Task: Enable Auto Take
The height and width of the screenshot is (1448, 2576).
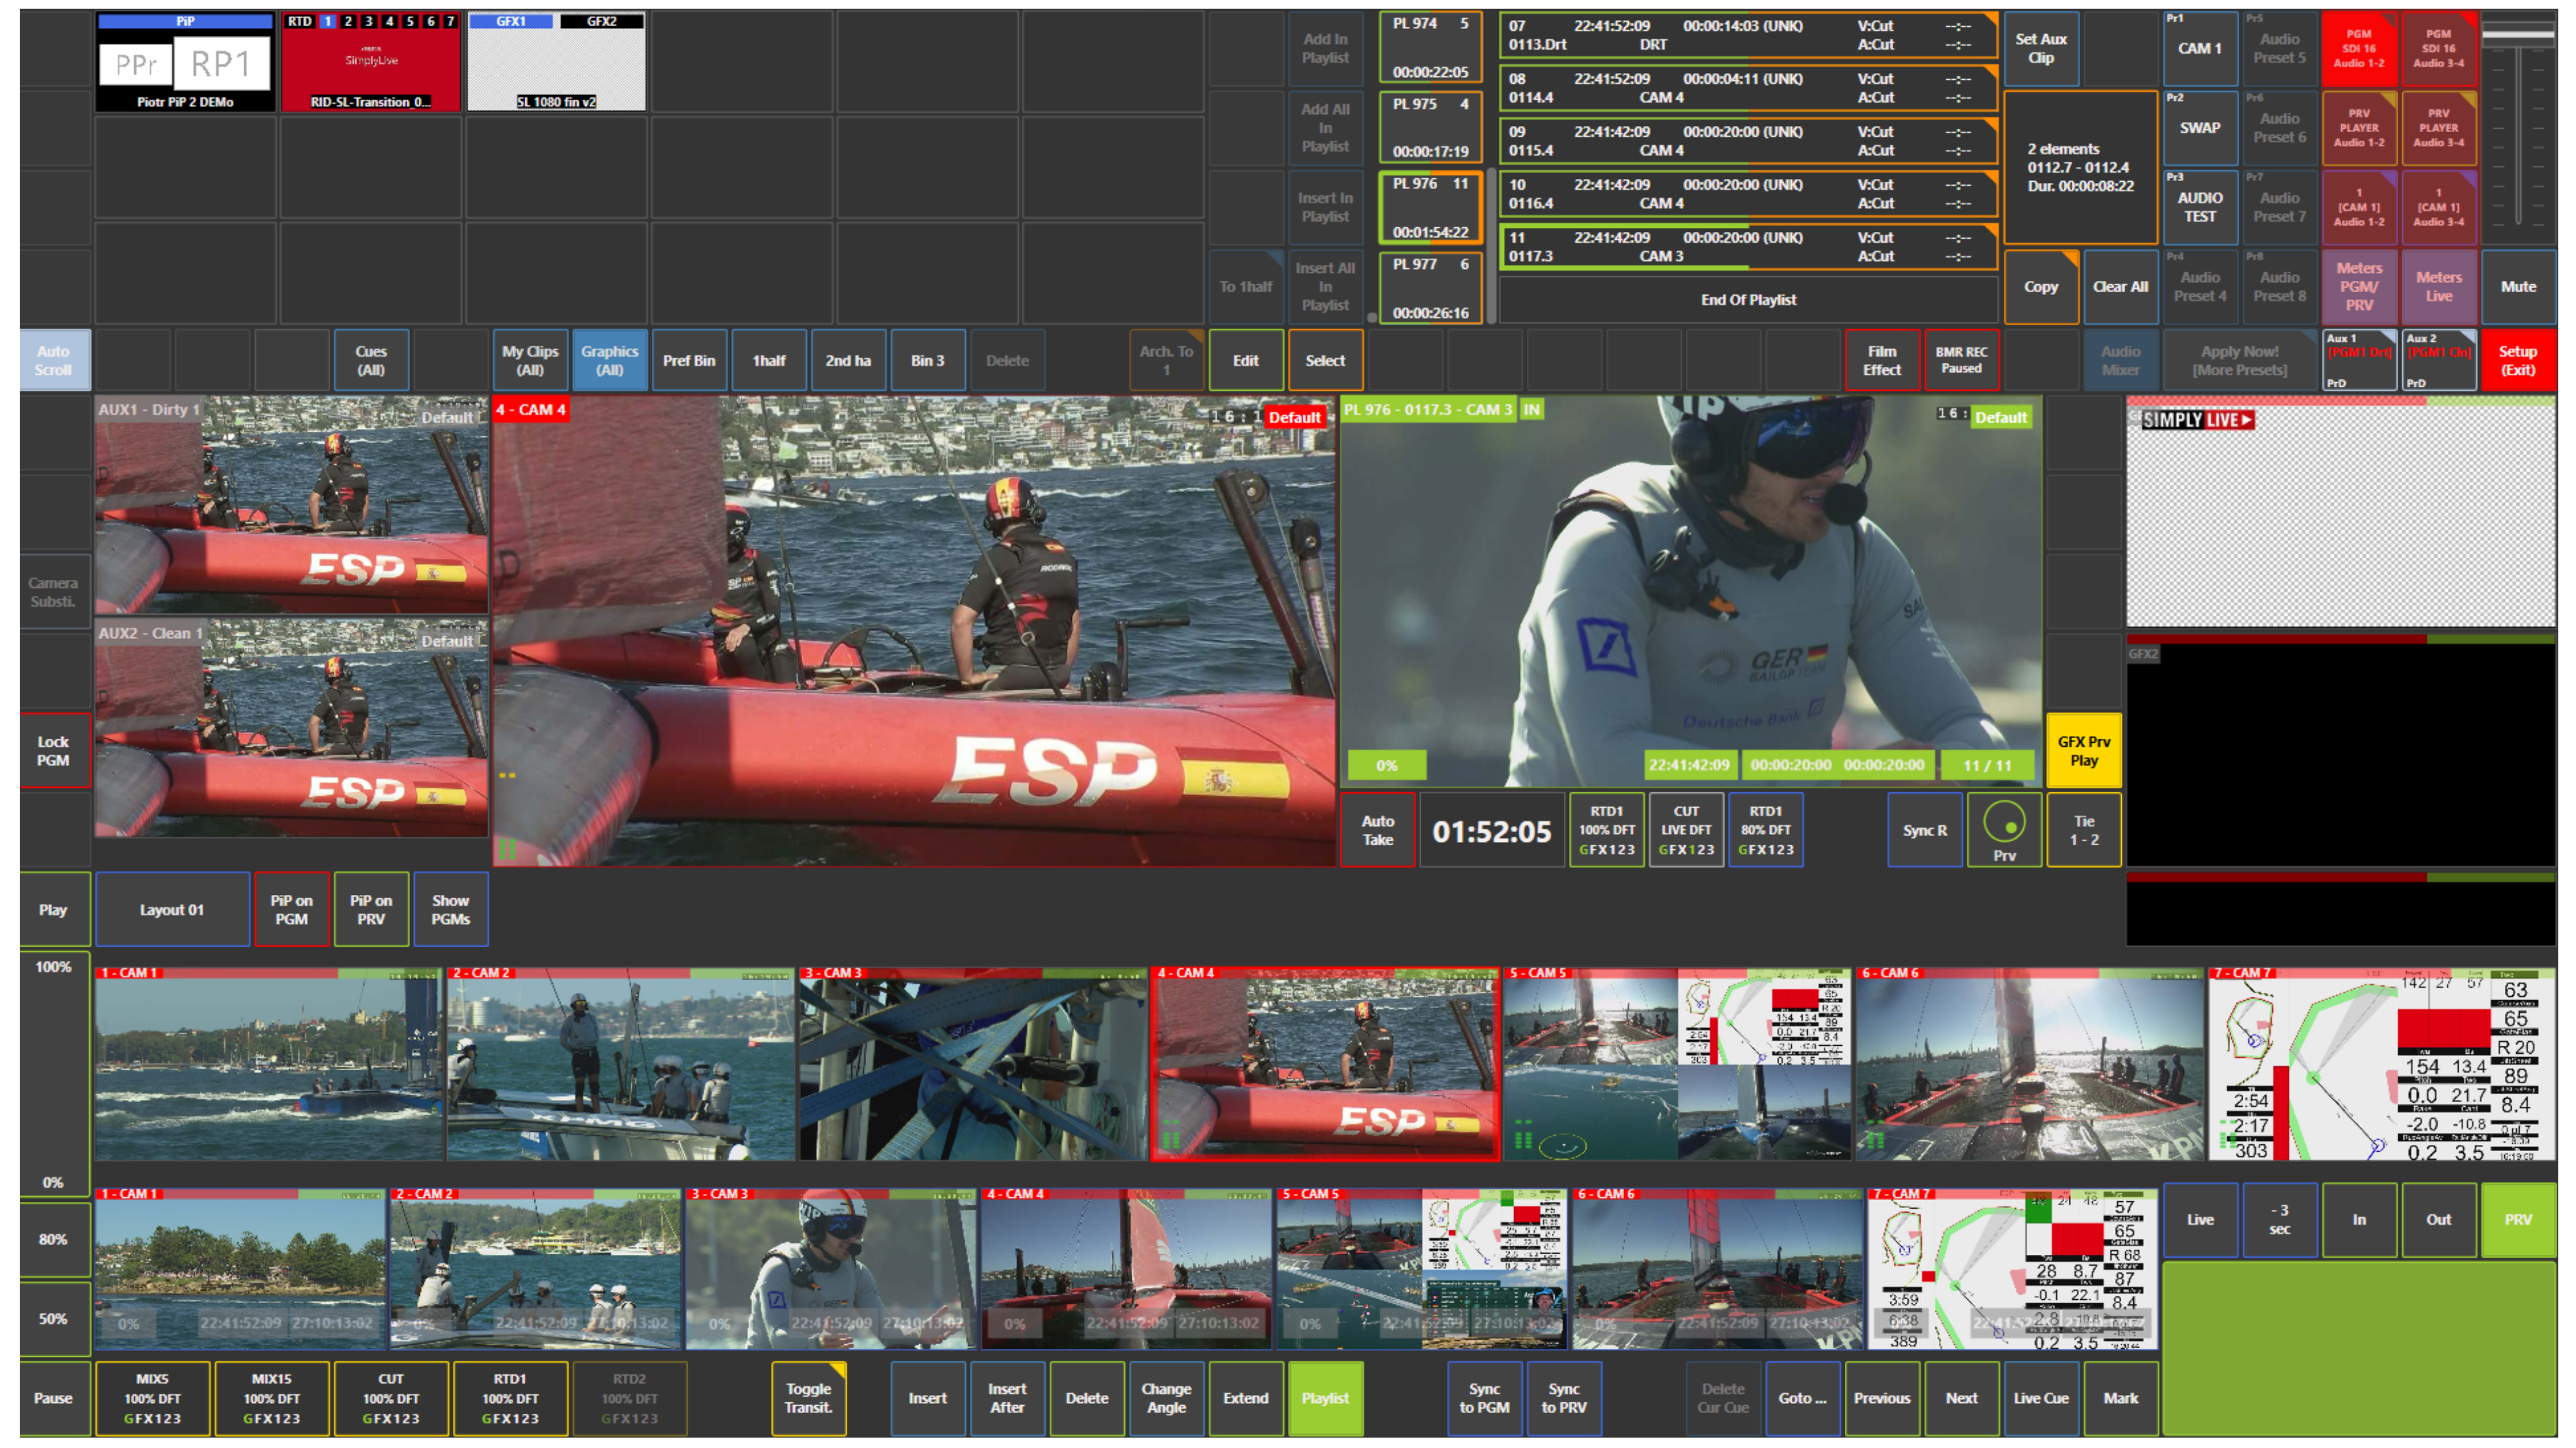Action: tap(1377, 829)
